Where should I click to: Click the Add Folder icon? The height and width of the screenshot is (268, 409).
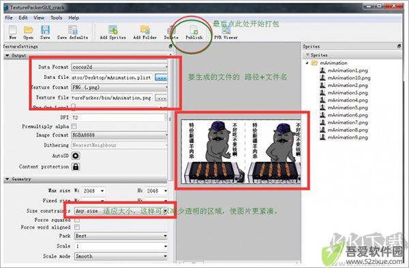[x=145, y=30]
